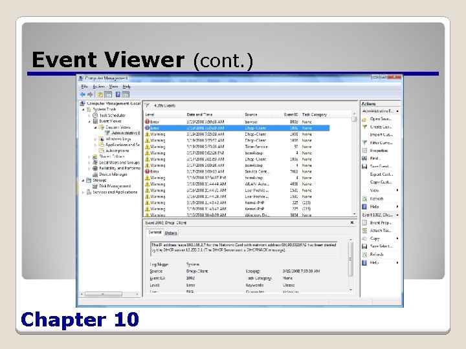The image size is (466, 349).
Task: Click the Create Custom View funnel icon
Action: 364,127
